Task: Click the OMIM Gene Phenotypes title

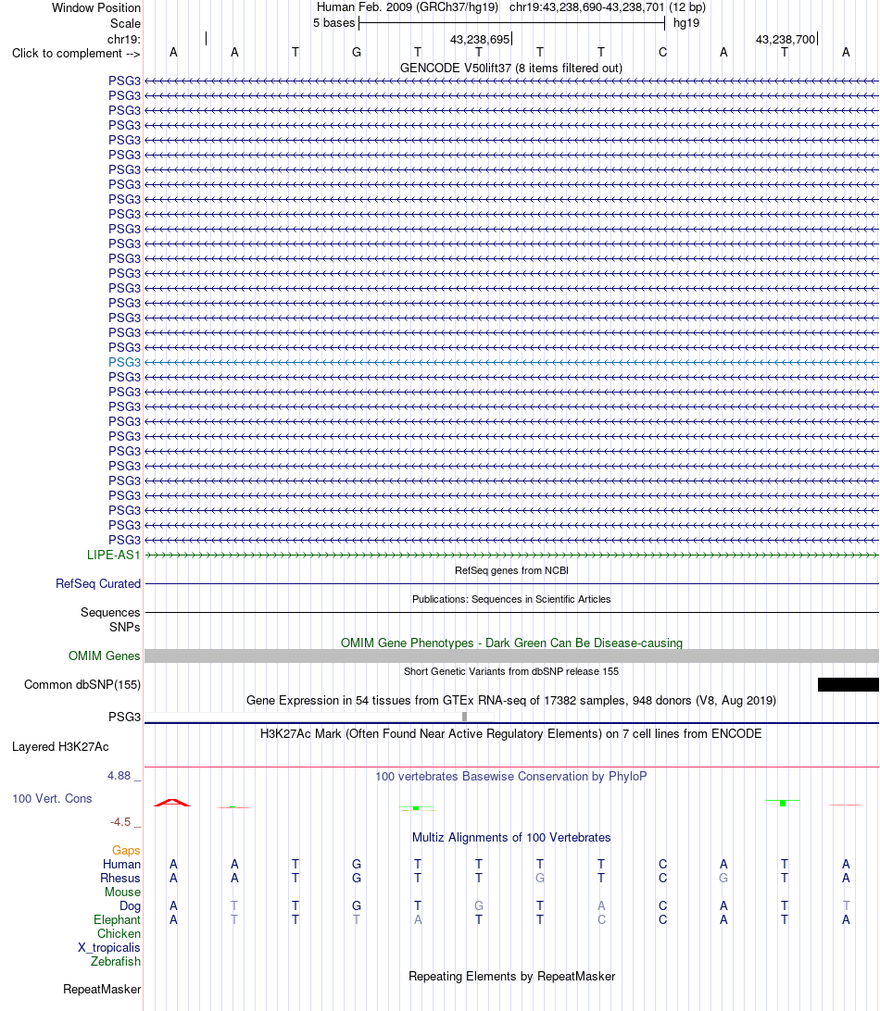Action: pyautogui.click(x=511, y=643)
